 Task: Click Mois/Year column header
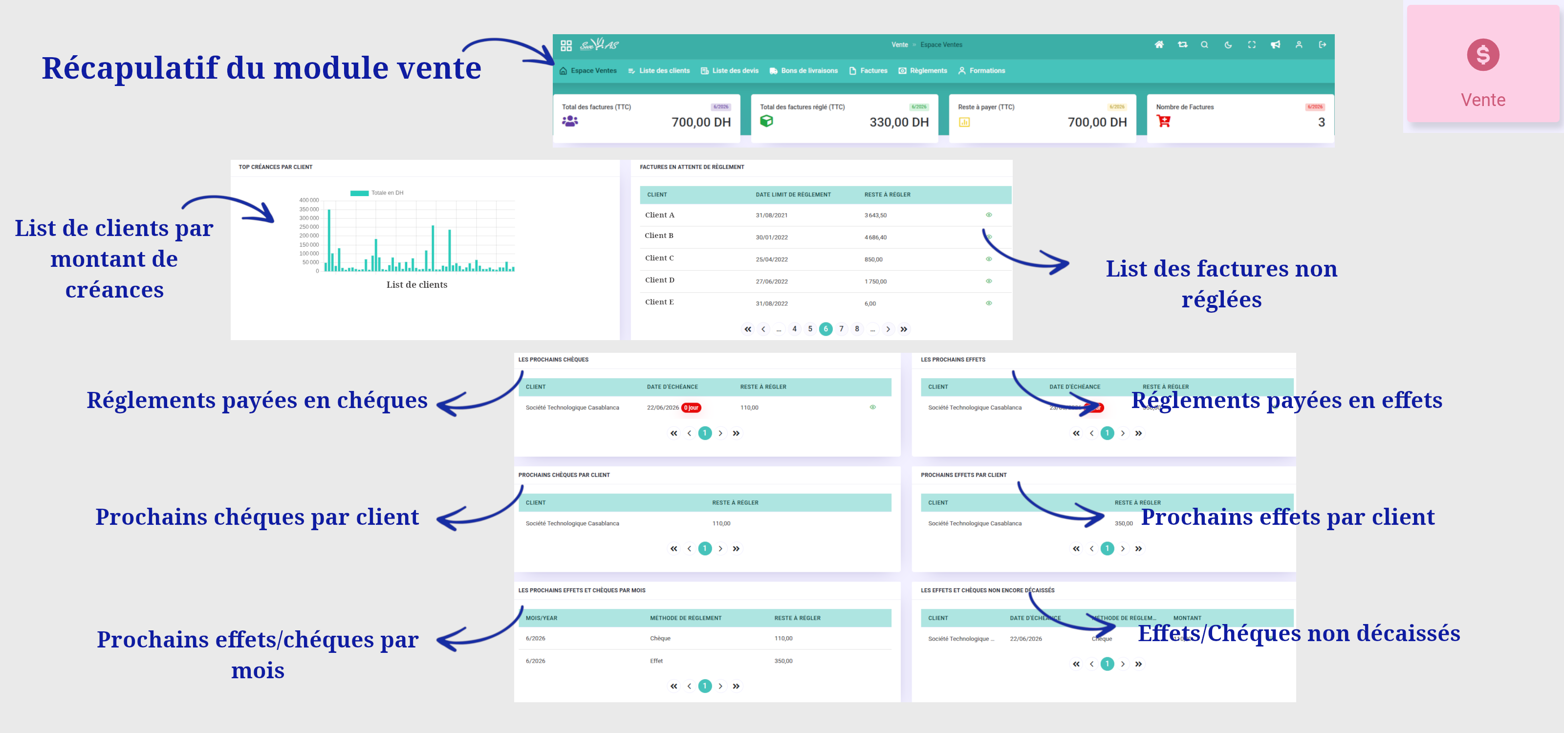point(542,618)
